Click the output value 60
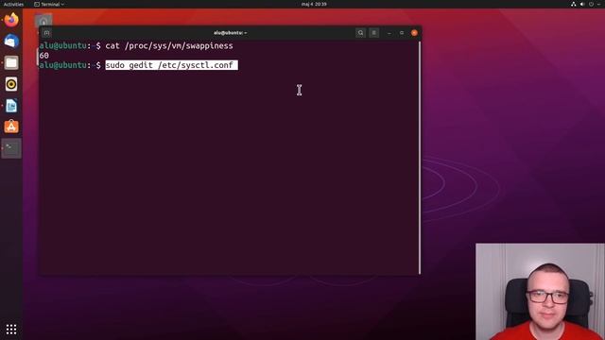 coord(44,56)
